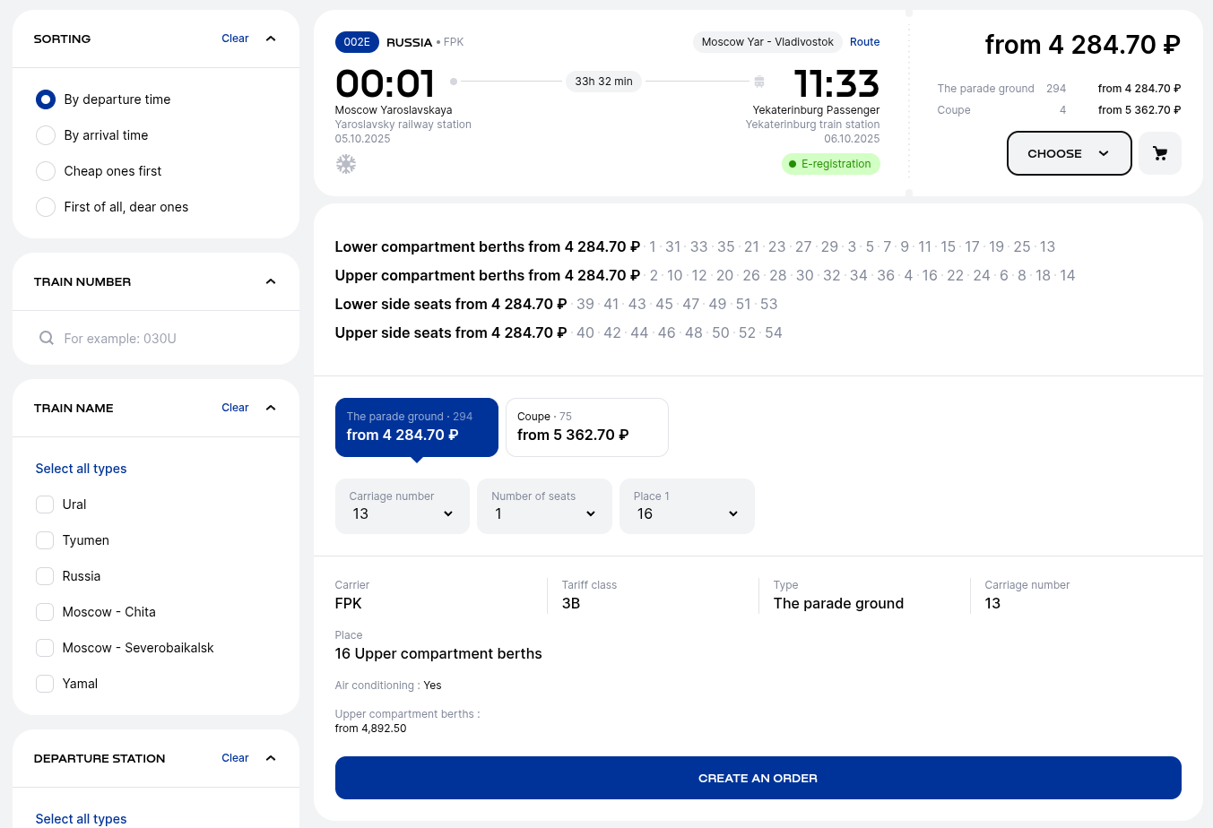Select Cheap ones first sorting
Screen dimensions: 1213x828
click(46, 171)
